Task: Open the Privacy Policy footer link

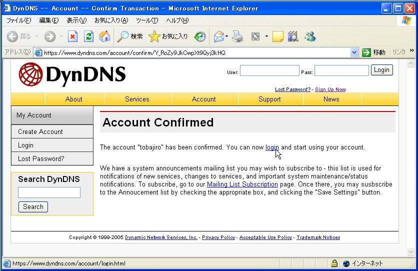Action: click(218, 237)
